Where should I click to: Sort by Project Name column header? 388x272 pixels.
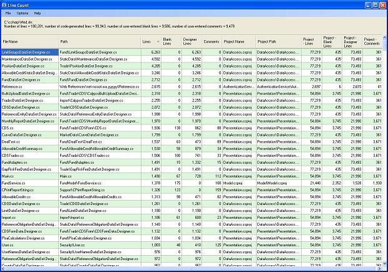coord(239,41)
